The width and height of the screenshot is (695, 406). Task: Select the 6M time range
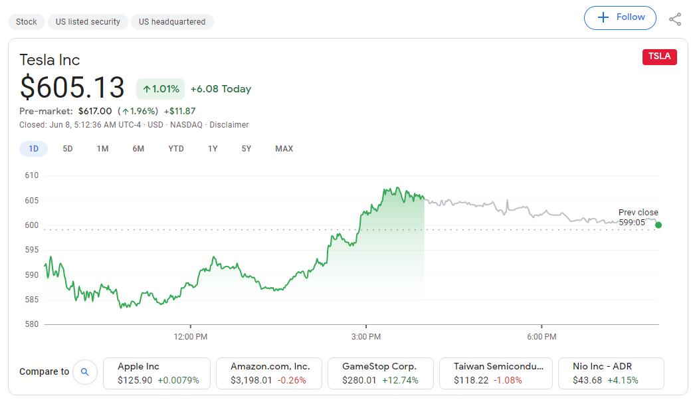(138, 149)
